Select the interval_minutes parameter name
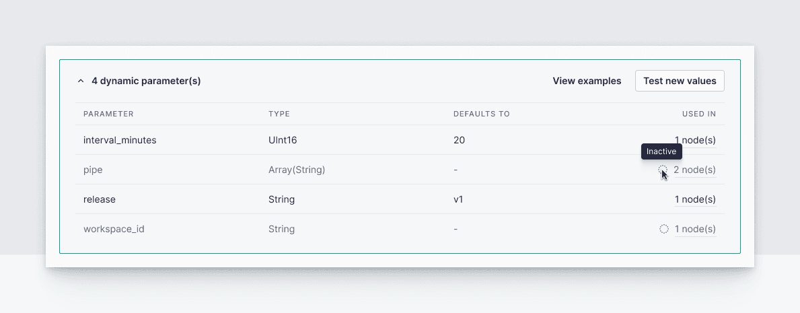 (x=120, y=141)
